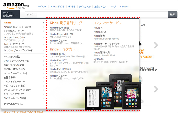Viewport: 178px width, 113px height.
Task: Switch to the In English link
Action: 124,6
